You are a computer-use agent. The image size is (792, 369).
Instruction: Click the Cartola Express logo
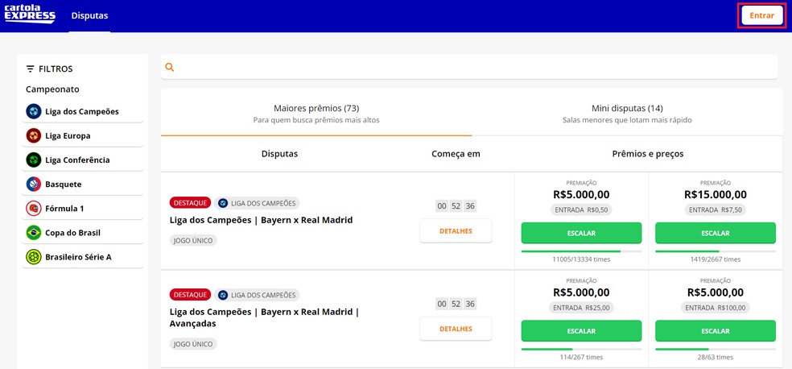click(30, 15)
